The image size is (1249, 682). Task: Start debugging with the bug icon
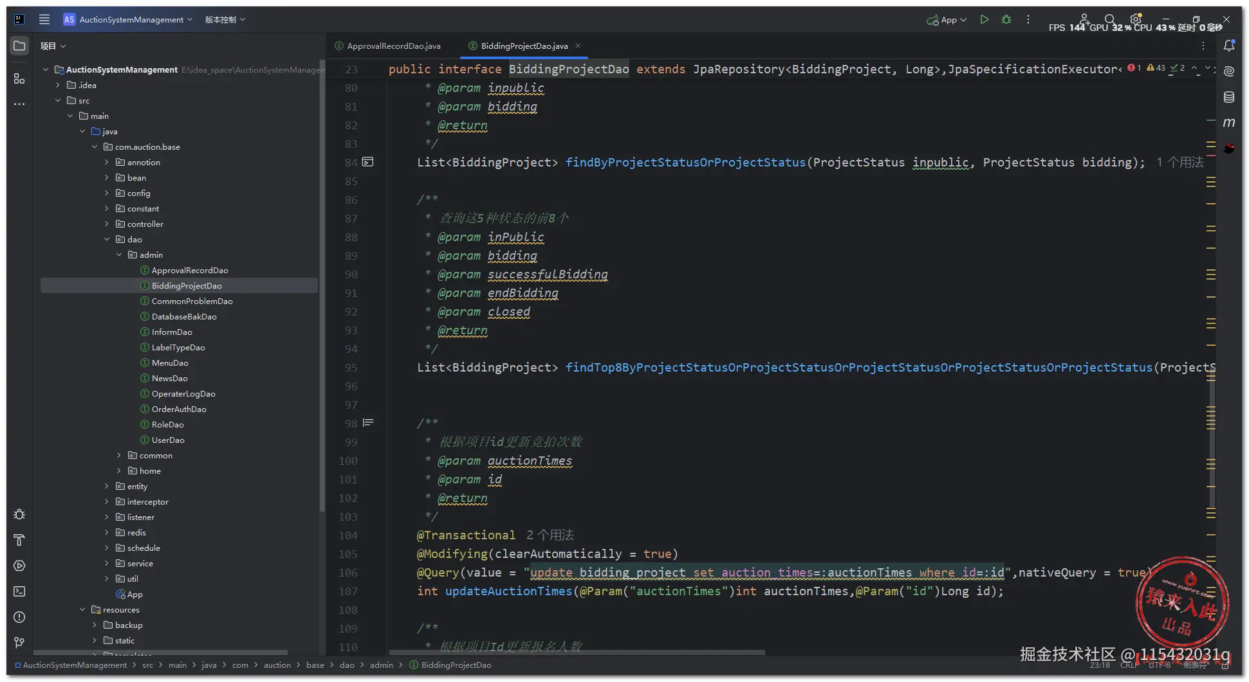[x=1006, y=19]
